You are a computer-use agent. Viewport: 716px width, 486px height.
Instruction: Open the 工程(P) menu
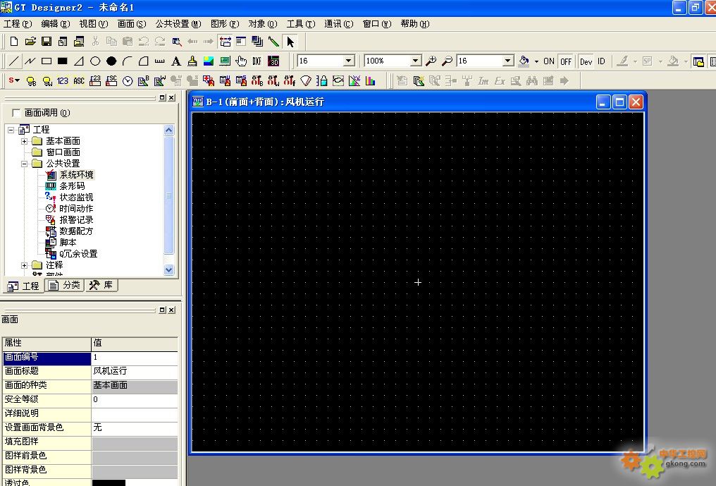point(18,24)
